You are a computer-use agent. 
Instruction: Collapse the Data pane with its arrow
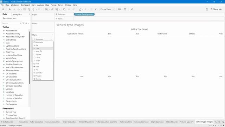(29, 14)
